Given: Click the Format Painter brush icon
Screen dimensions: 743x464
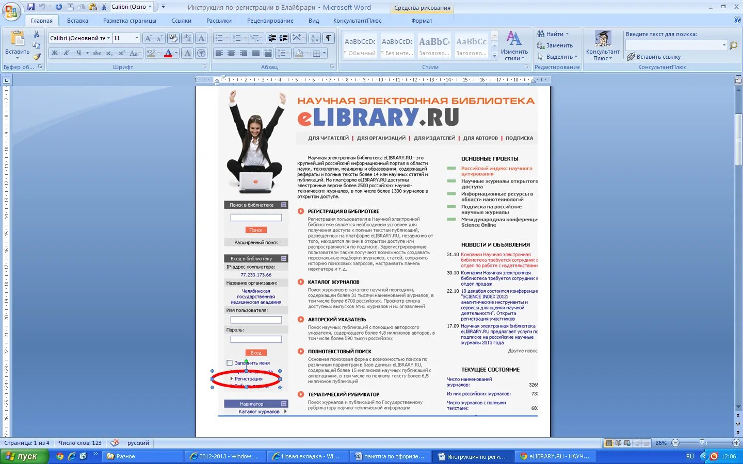Looking at the screenshot, I should point(37,57).
